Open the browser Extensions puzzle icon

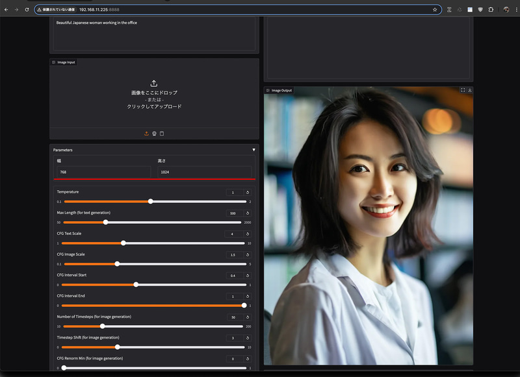(491, 10)
